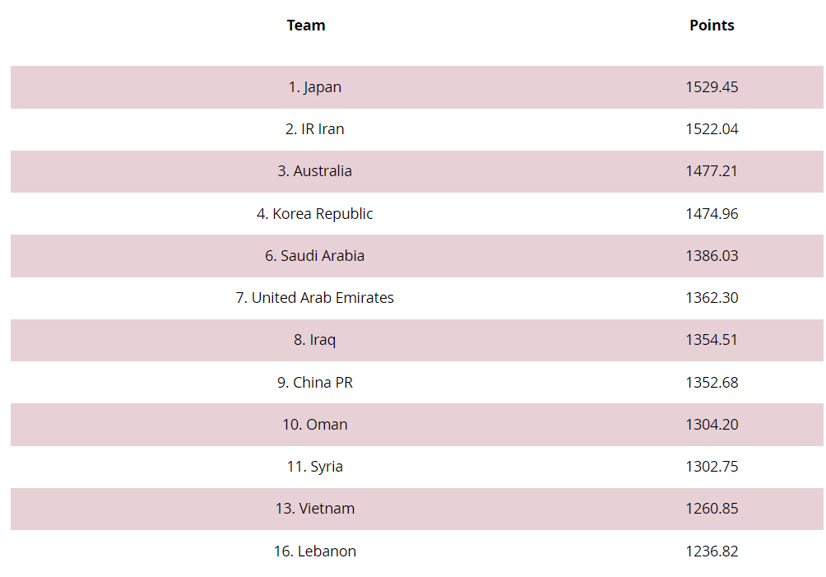Image resolution: width=826 pixels, height=577 pixels.
Task: Select the 1386.03 points cell
Action: coord(712,256)
